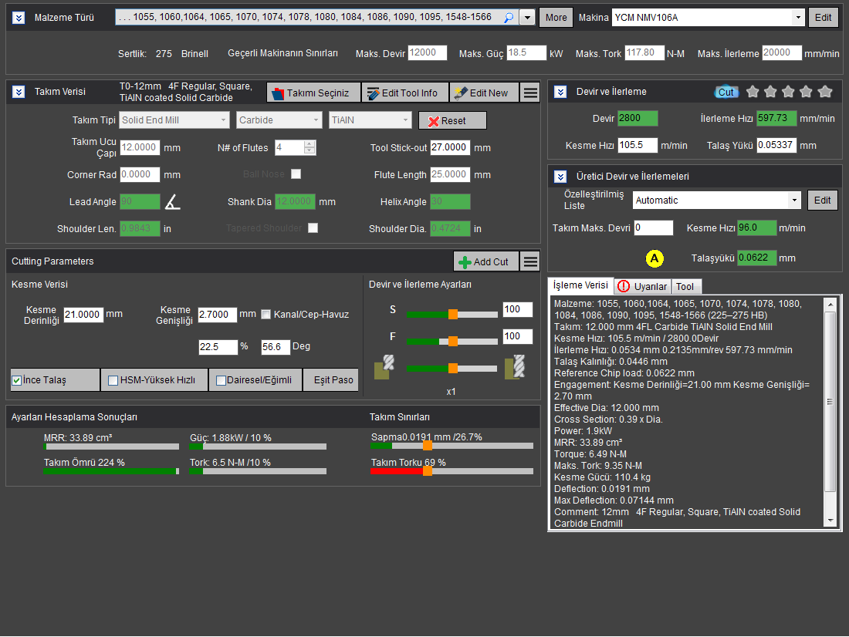This screenshot has height=637, width=849.
Task: Click the material search magnifier icon
Action: click(509, 17)
